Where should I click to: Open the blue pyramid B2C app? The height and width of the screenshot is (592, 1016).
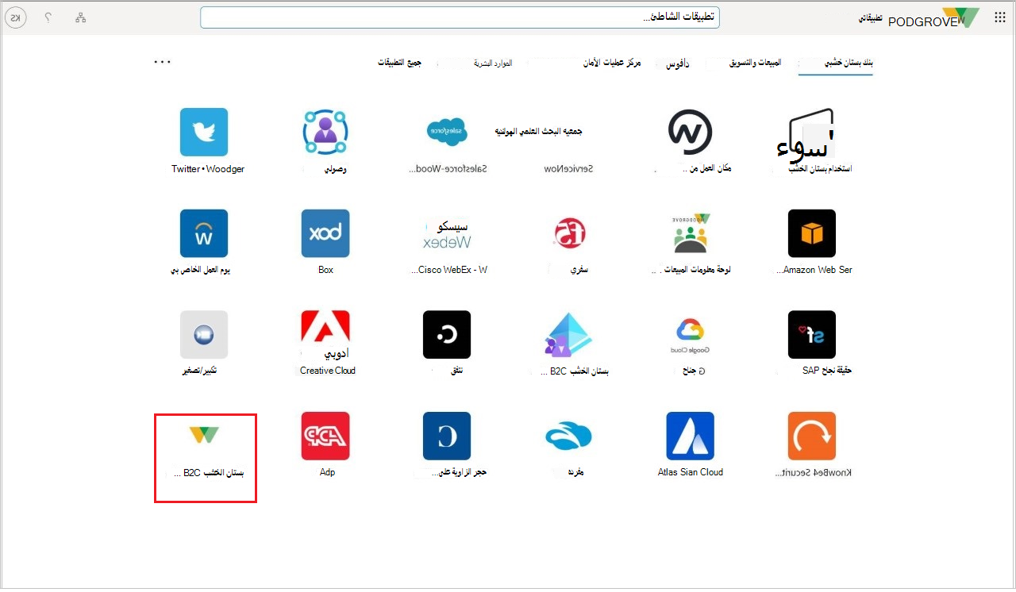(x=568, y=334)
